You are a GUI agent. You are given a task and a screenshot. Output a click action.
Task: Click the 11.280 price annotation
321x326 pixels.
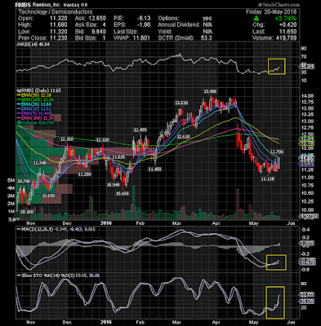[x=85, y=174]
